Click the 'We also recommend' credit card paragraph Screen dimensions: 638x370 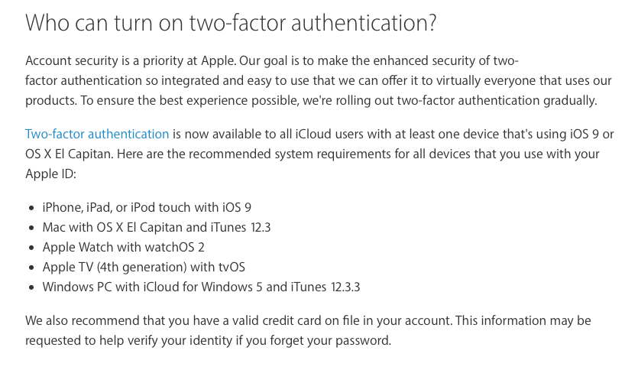tap(306, 330)
